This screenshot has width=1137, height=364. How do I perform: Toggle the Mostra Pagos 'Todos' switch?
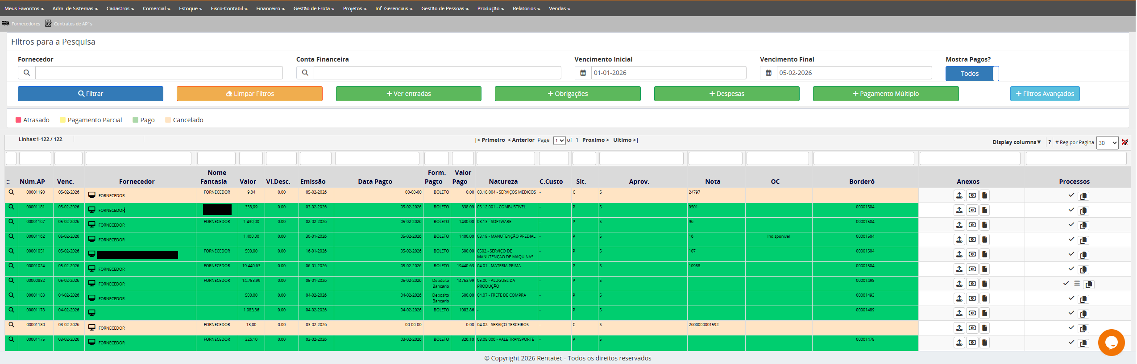[x=971, y=74]
